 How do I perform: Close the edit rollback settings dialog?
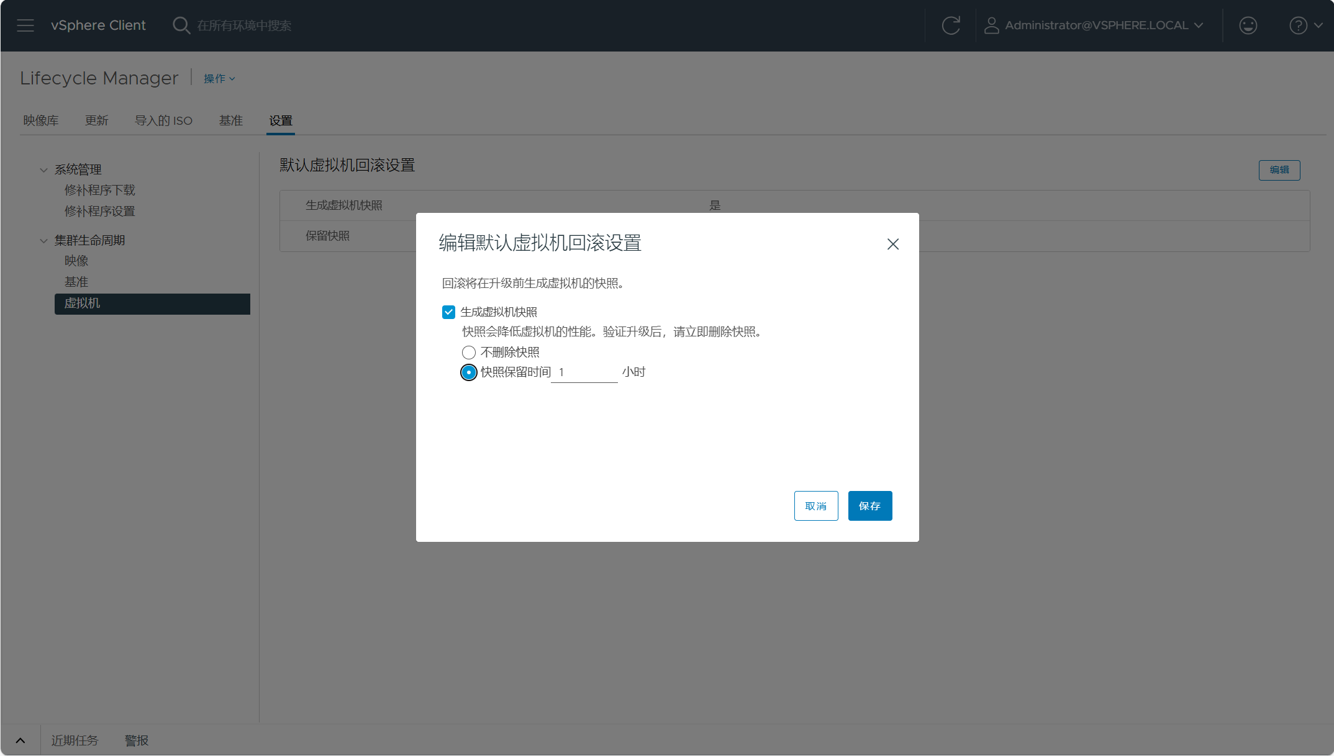click(893, 244)
